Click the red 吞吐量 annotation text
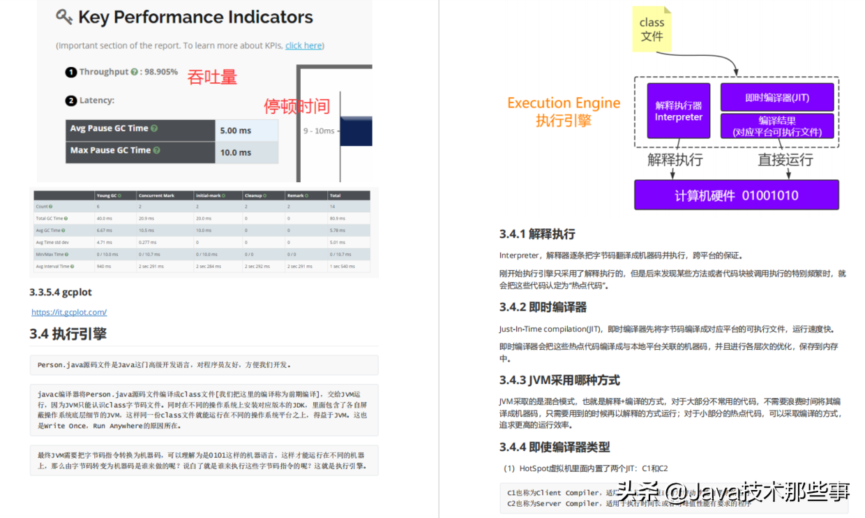Image resolution: width=865 pixels, height=518 pixels. pyautogui.click(x=212, y=77)
